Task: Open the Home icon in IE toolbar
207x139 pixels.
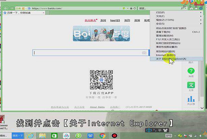Action: tap(191, 9)
